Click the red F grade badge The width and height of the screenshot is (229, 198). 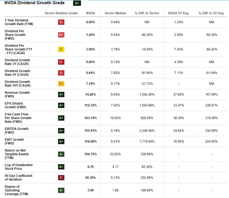pyautogui.click(x=61, y=178)
